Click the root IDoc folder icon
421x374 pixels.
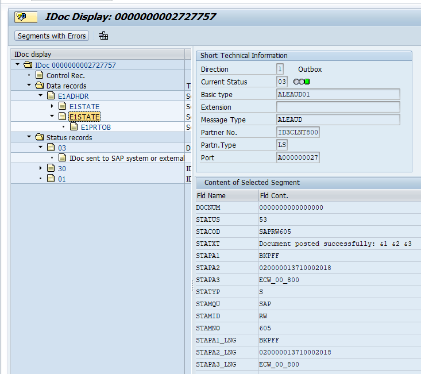pos(28,65)
